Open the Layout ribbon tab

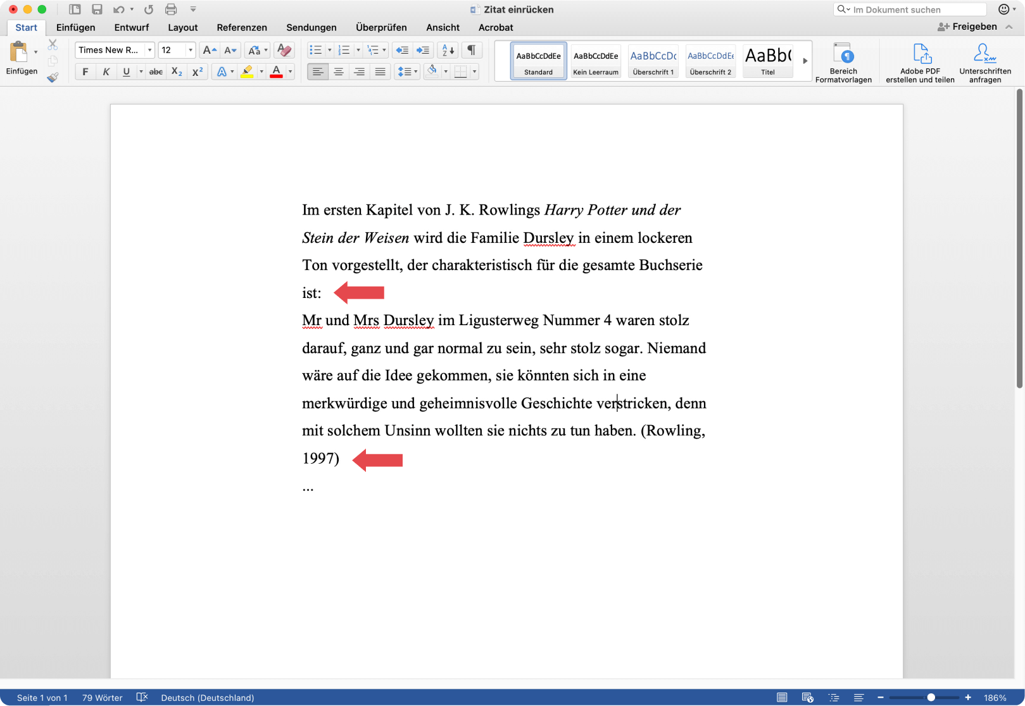[183, 27]
